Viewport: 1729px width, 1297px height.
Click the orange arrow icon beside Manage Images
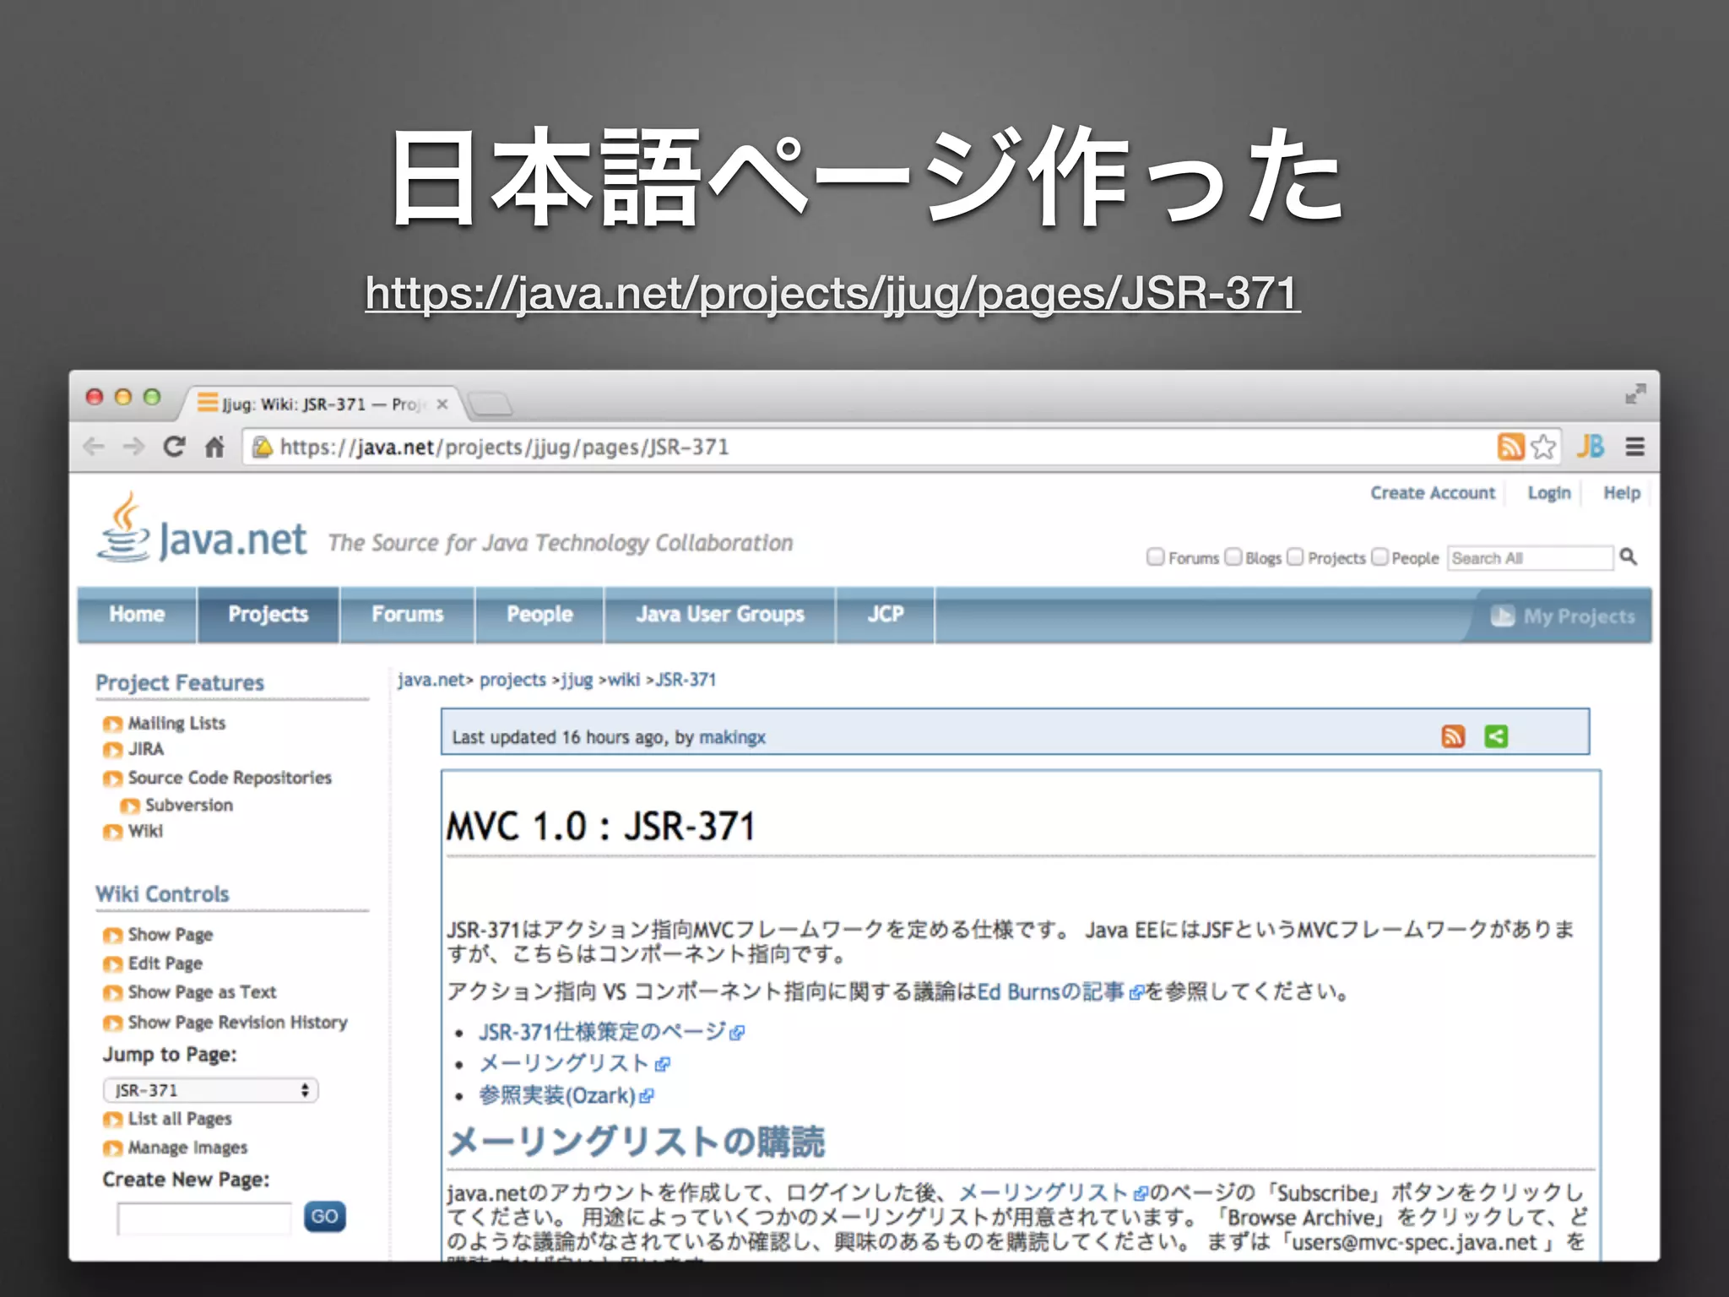tap(112, 1148)
